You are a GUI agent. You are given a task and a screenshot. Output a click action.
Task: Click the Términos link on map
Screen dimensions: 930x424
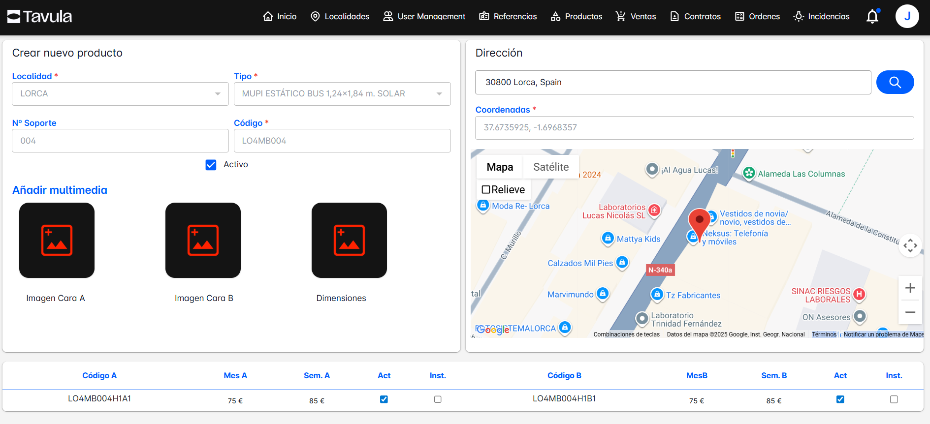pos(824,334)
